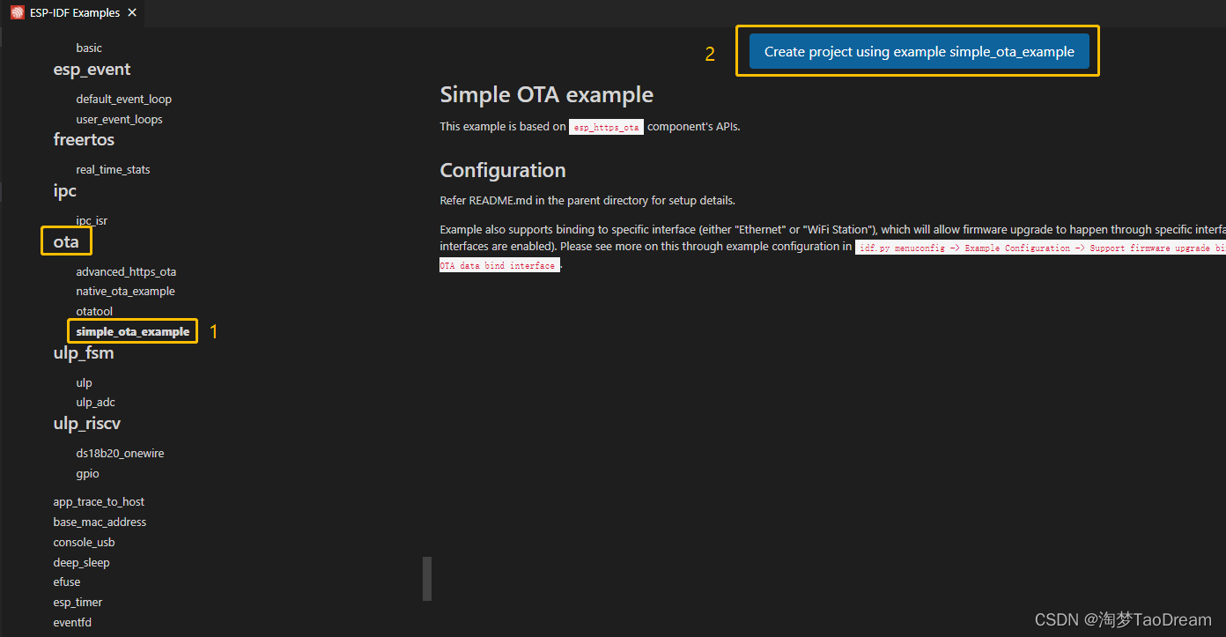Open the real_time_stats example
1226x637 pixels.
[x=113, y=170]
